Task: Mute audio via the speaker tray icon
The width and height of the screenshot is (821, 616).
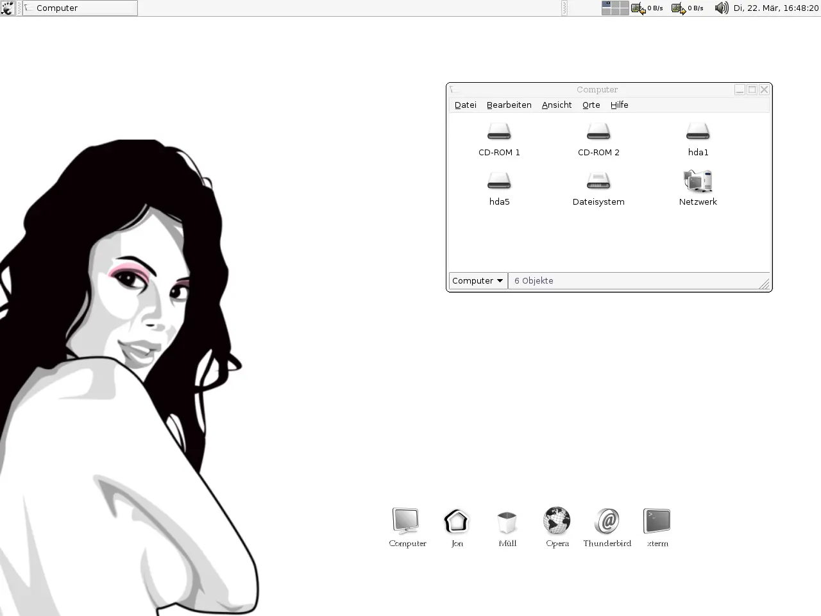Action: click(721, 8)
